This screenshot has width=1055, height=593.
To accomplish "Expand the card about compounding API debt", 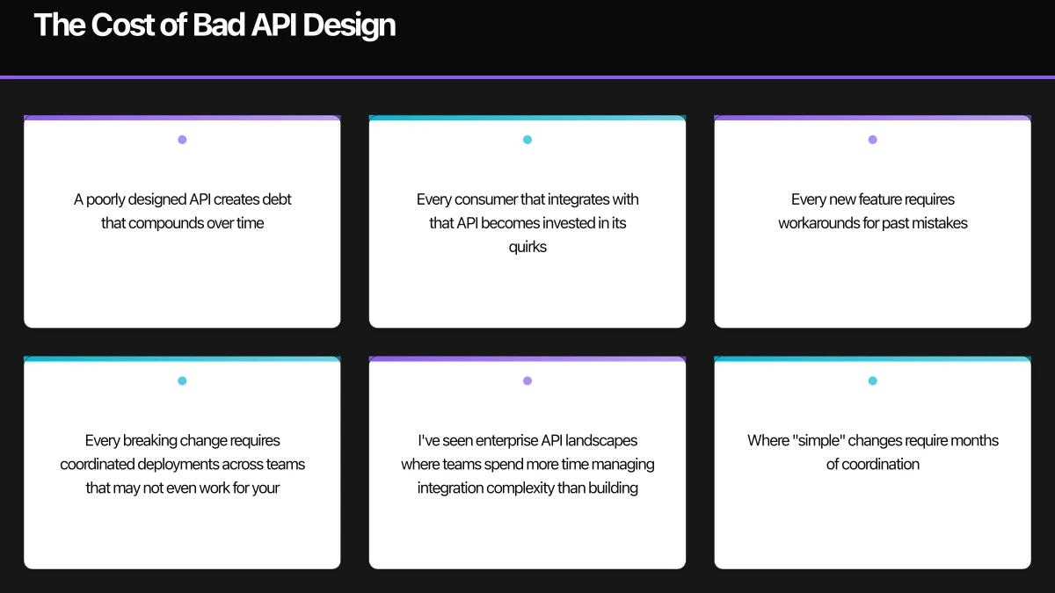I will (182, 221).
